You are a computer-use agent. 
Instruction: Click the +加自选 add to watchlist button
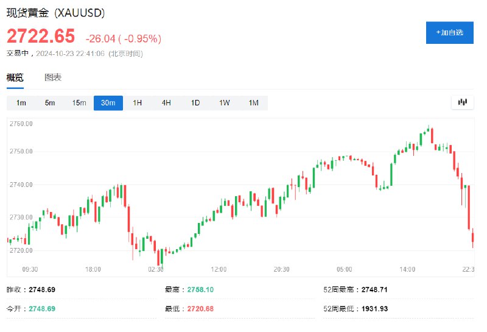[x=449, y=33]
